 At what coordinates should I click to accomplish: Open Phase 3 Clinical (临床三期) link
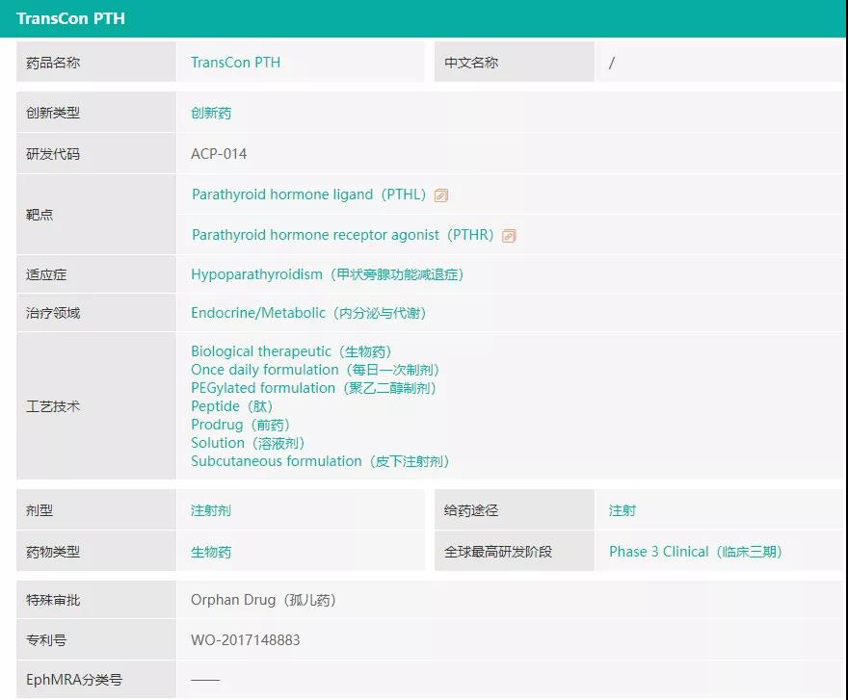696,552
